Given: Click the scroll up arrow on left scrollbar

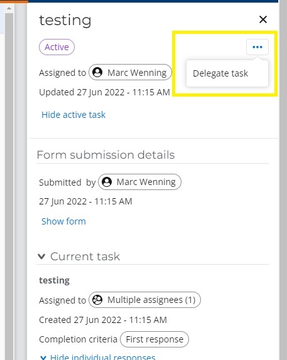Looking at the screenshot, I should (9, 9).
